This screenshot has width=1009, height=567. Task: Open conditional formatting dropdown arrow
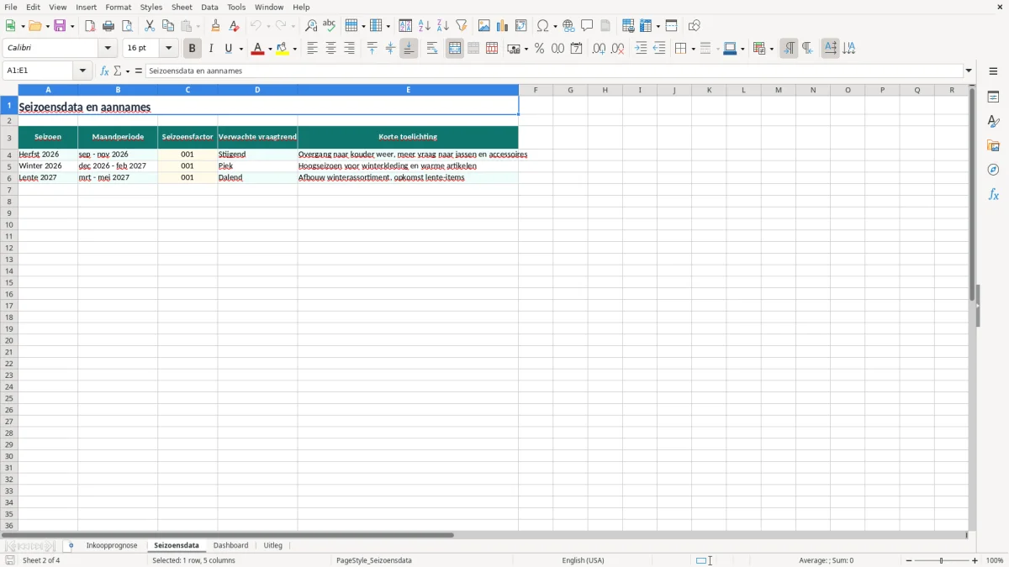(x=771, y=49)
